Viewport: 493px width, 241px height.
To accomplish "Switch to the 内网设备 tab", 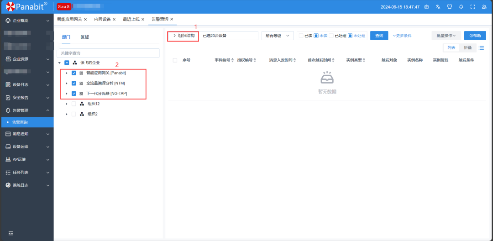I will (x=103, y=19).
